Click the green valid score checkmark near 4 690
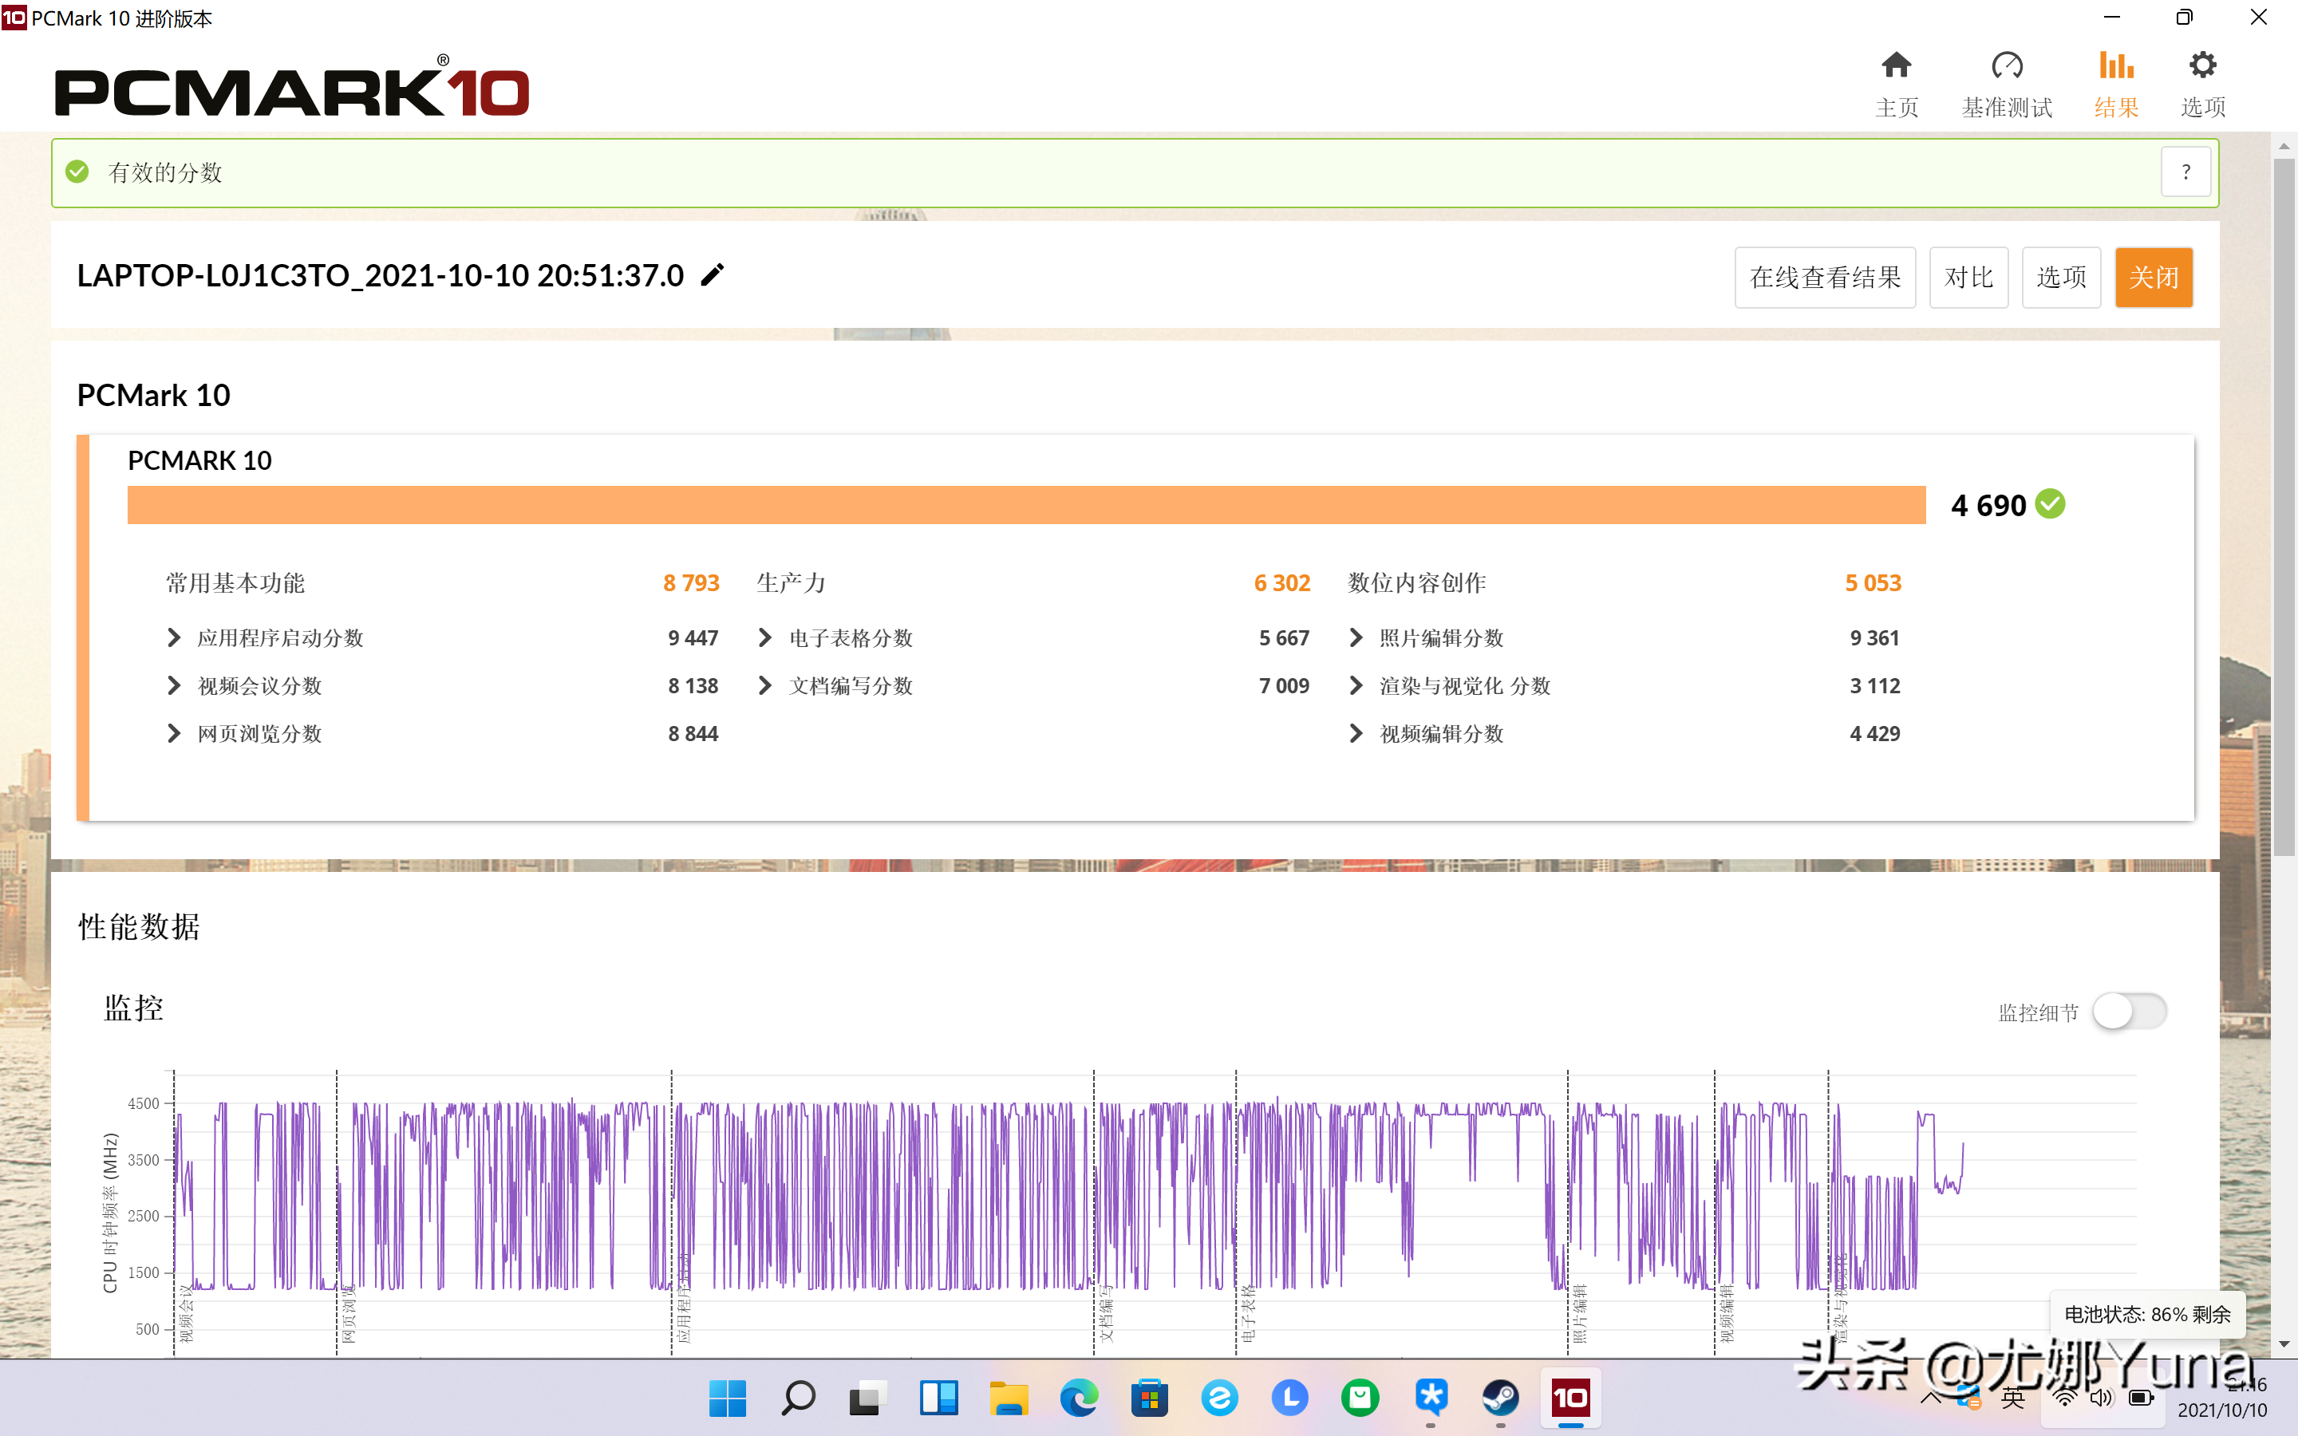 coord(2050,503)
